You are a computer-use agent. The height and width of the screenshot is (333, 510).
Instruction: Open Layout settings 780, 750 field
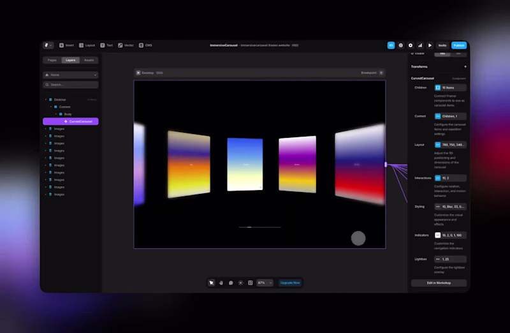click(x=451, y=145)
